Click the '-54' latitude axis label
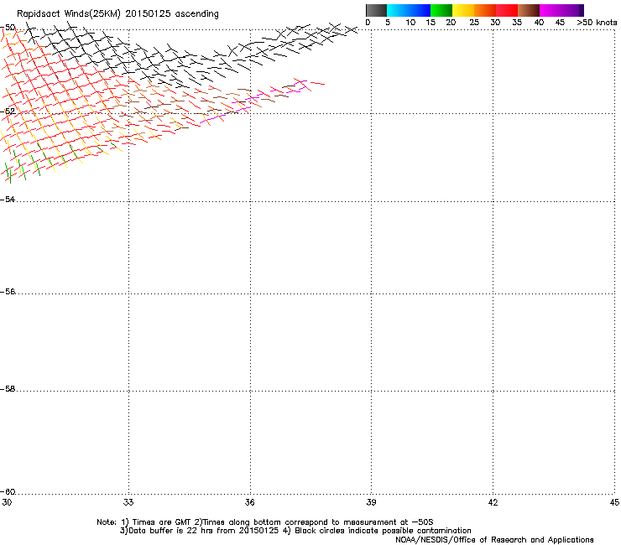The width and height of the screenshot is (621, 545). click(x=8, y=200)
